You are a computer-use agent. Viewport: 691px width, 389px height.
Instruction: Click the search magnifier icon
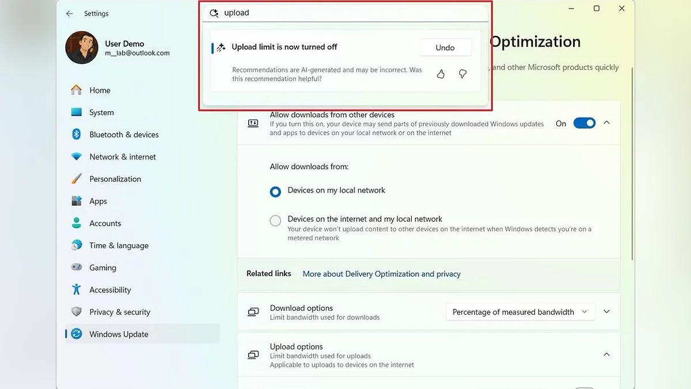(214, 13)
